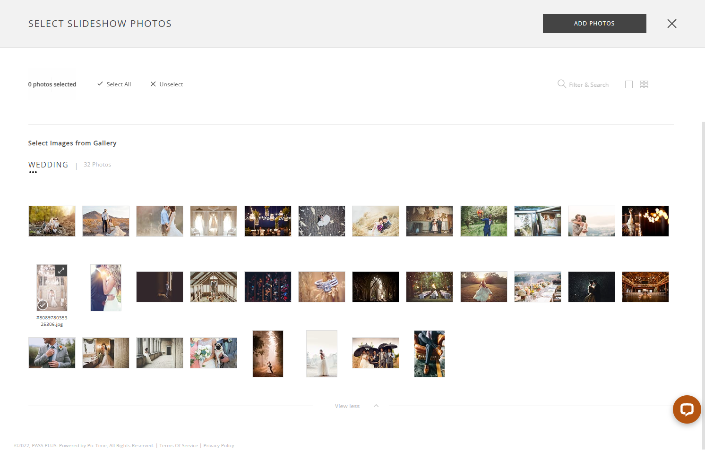Viewport: 705px width, 450px height.
Task: Collapse gallery with View less
Action: tap(347, 406)
